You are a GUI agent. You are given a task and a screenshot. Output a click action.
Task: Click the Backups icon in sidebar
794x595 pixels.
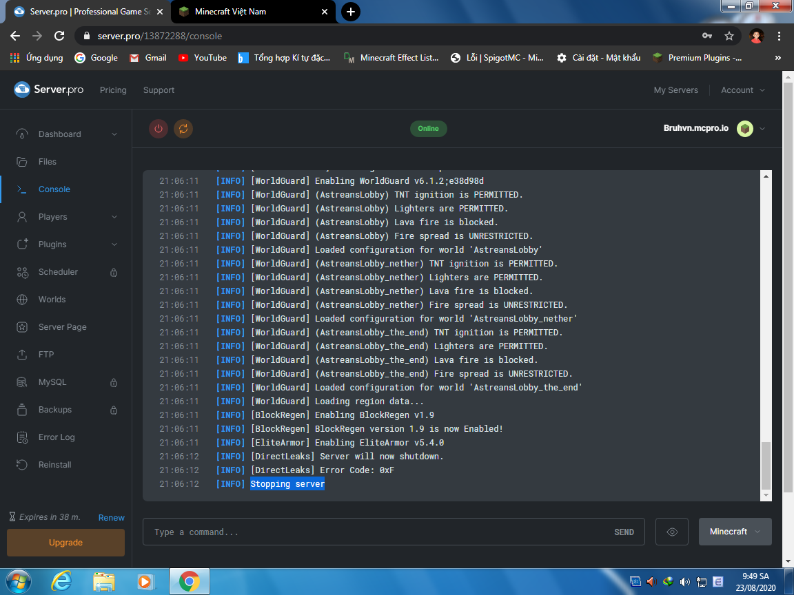coord(22,409)
